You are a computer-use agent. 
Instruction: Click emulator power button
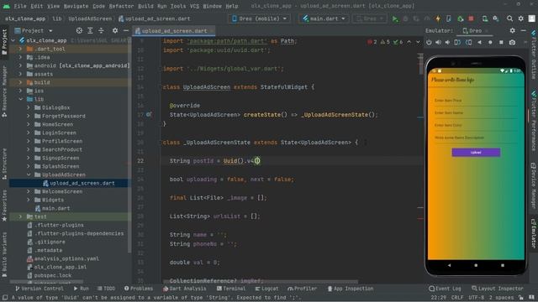tap(429, 43)
